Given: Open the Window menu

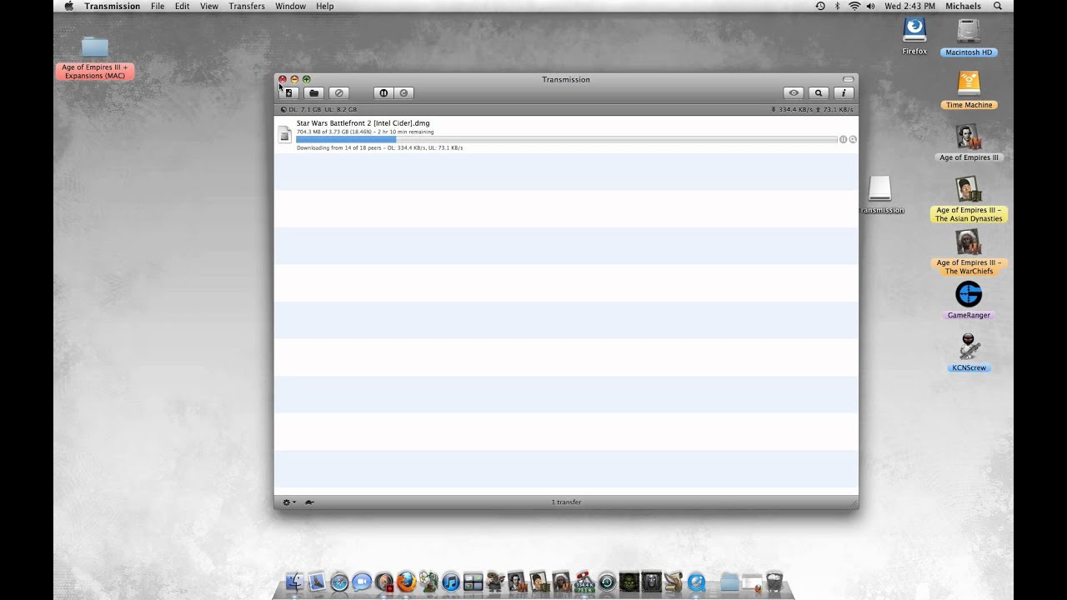Looking at the screenshot, I should tap(290, 6).
